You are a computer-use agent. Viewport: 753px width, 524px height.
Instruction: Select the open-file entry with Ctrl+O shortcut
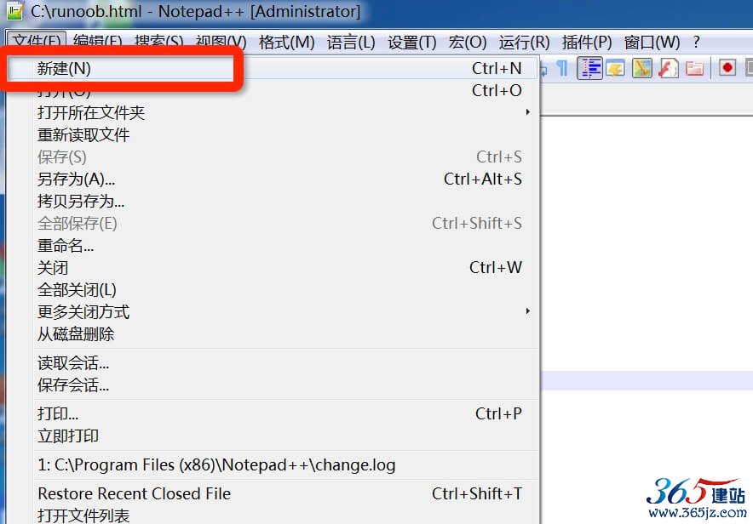tap(273, 90)
